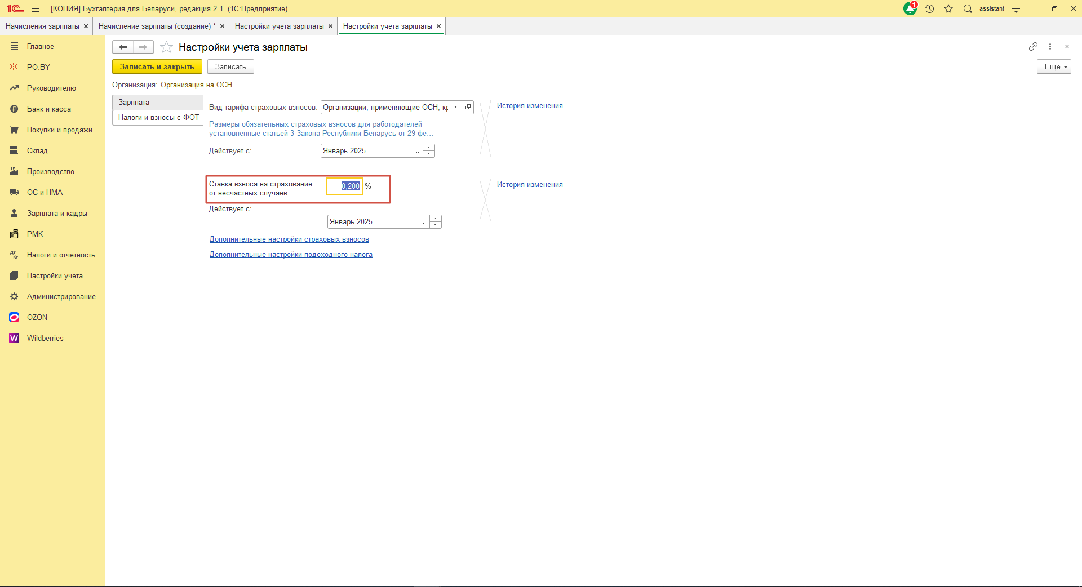
Task: Open the main hamburger menu
Action: click(36, 8)
